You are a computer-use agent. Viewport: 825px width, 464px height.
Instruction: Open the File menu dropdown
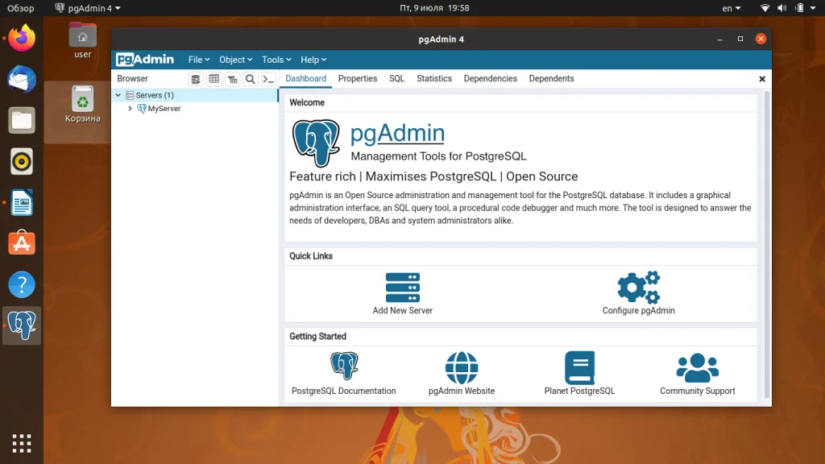[198, 59]
